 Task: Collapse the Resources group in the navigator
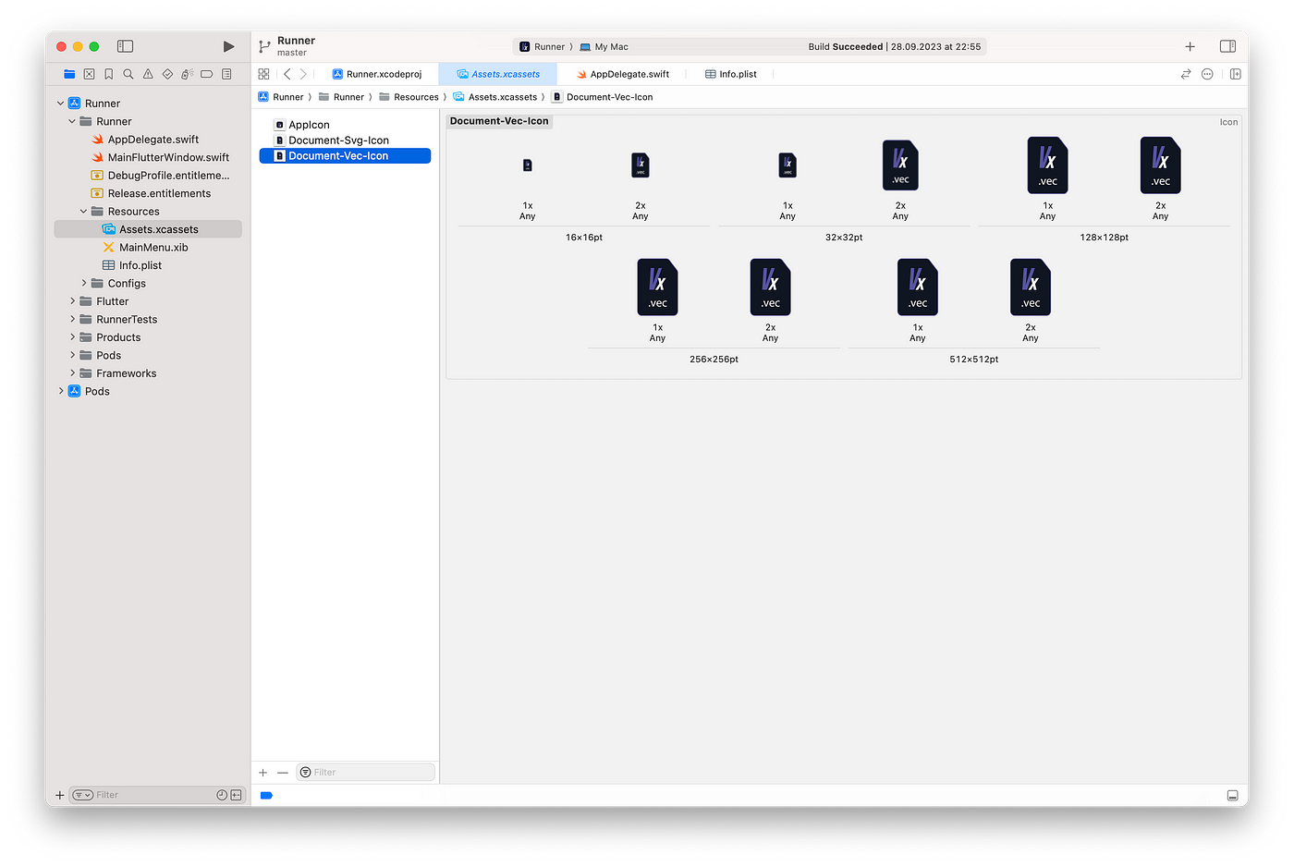coord(83,211)
